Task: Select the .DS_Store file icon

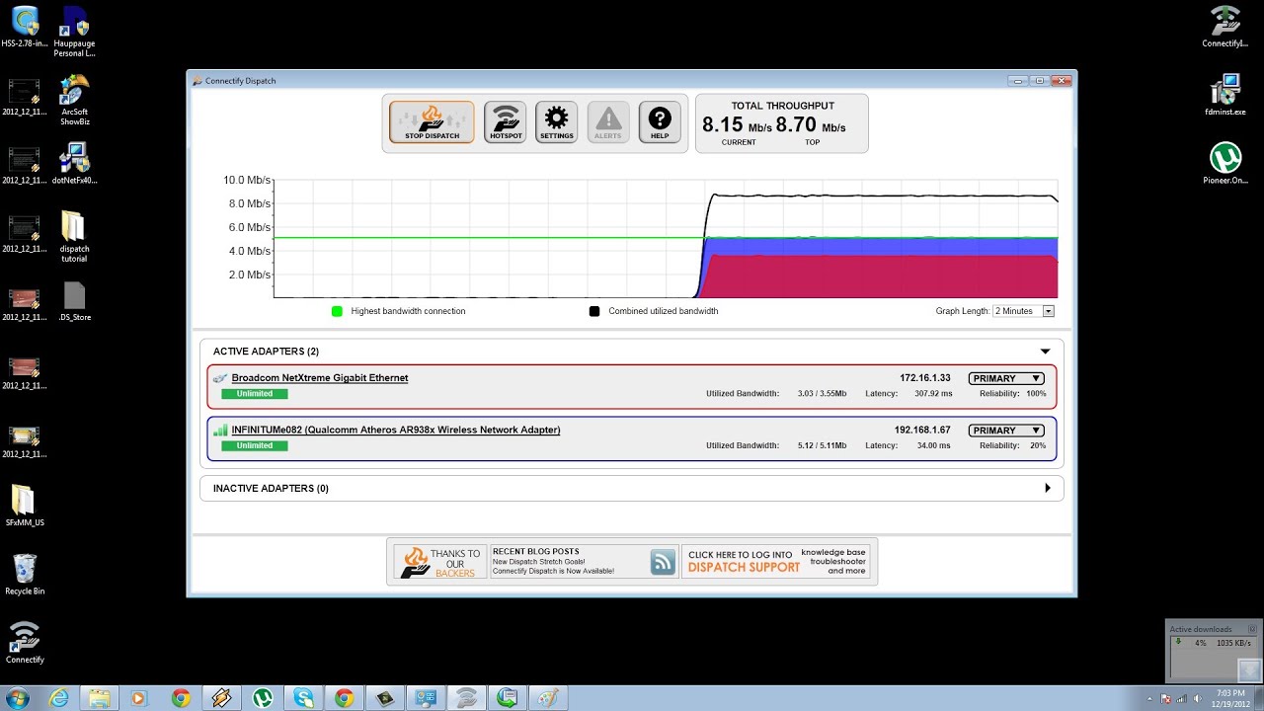Action: 74,301
